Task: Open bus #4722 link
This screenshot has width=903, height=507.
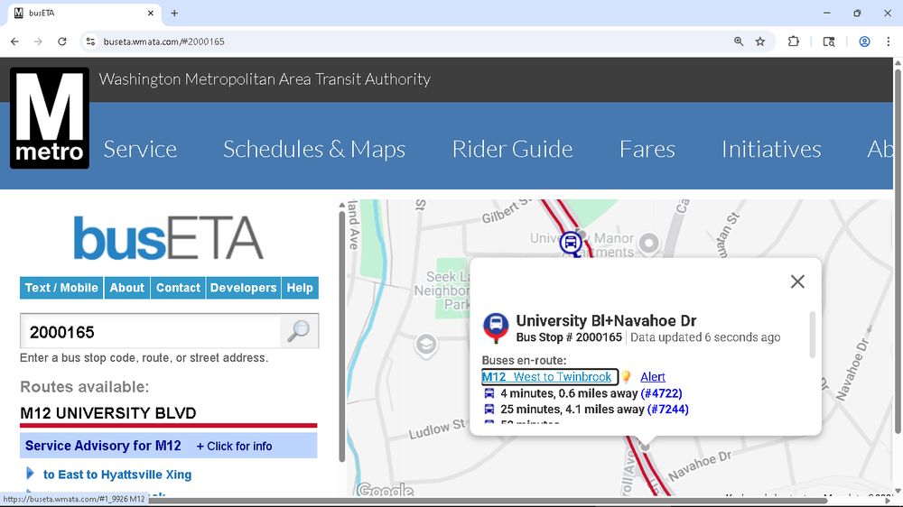Action: 661,393
